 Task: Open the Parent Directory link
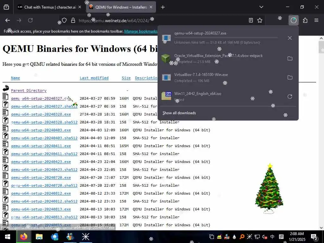(x=29, y=90)
